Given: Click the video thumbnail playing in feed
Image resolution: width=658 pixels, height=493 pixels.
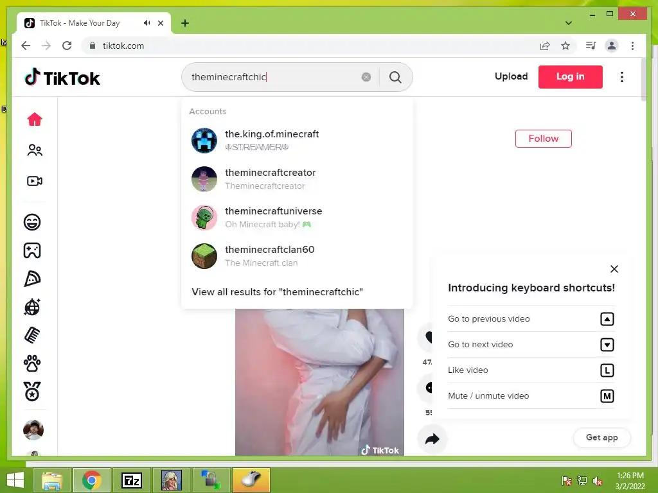Looking at the screenshot, I should [319, 383].
